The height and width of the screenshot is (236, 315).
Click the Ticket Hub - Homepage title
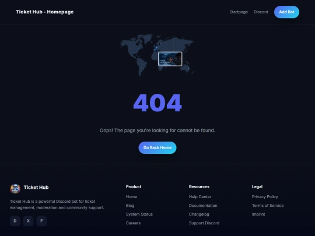pos(44,12)
